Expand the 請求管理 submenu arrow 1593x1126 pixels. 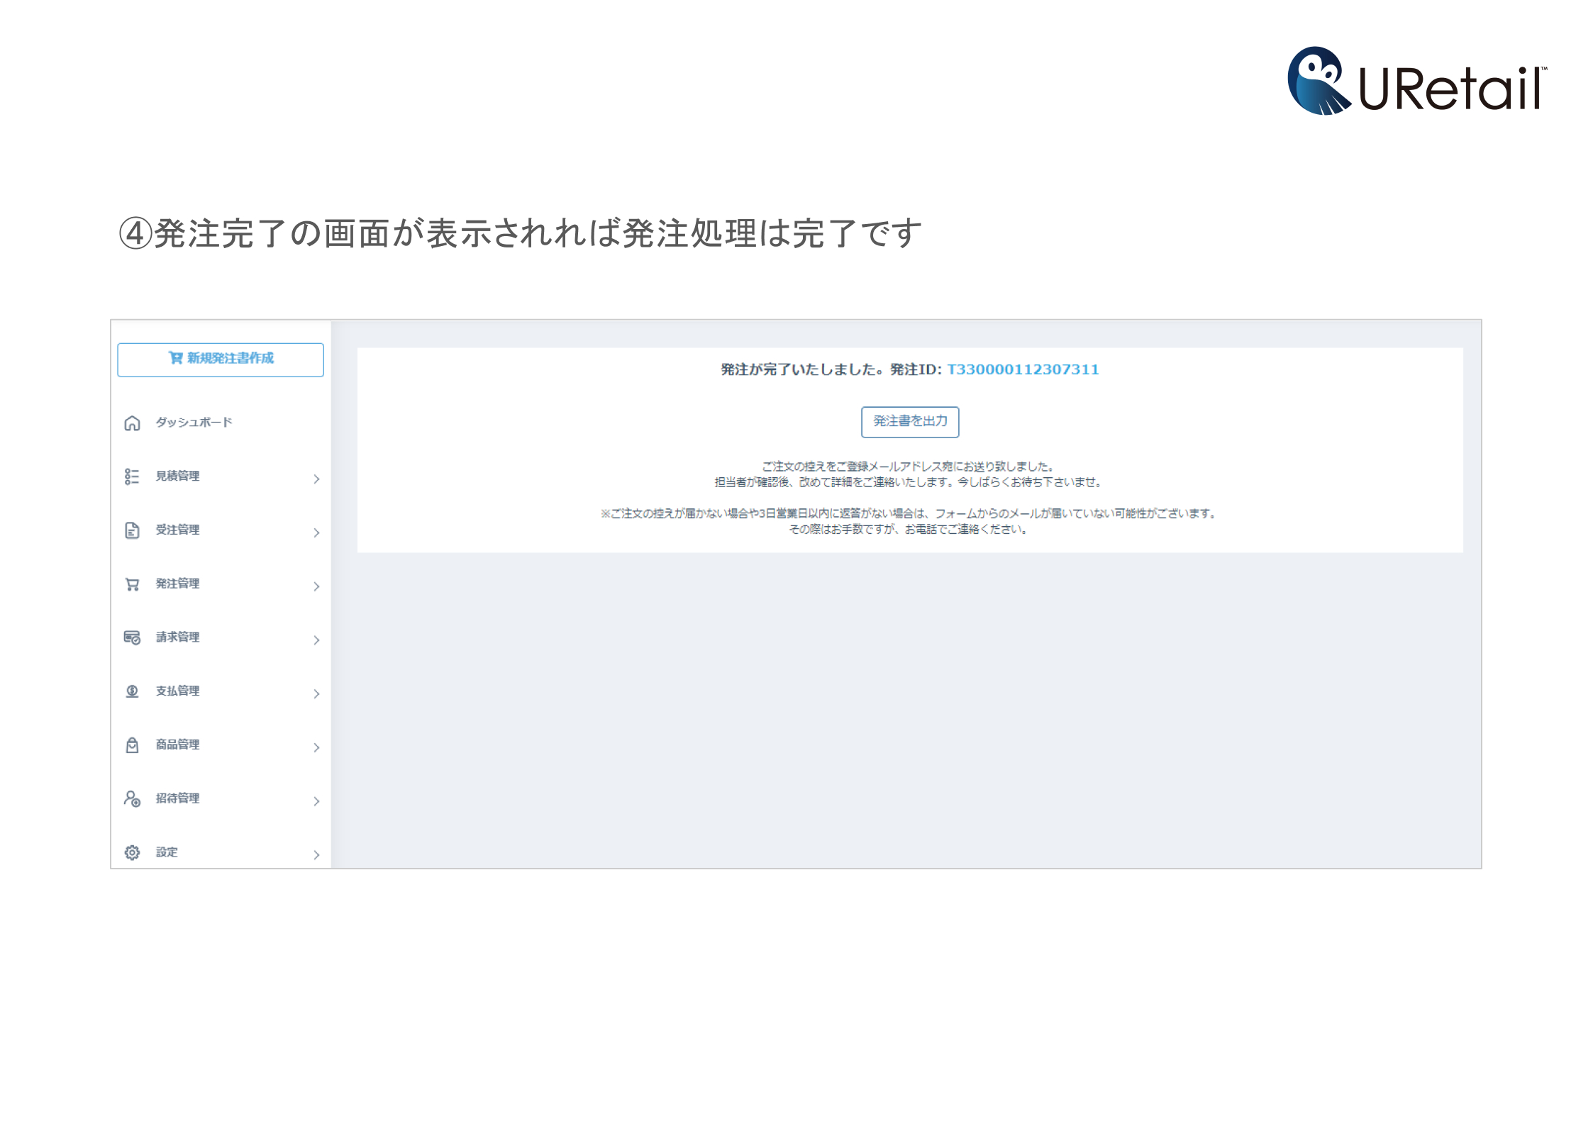pyautogui.click(x=316, y=640)
